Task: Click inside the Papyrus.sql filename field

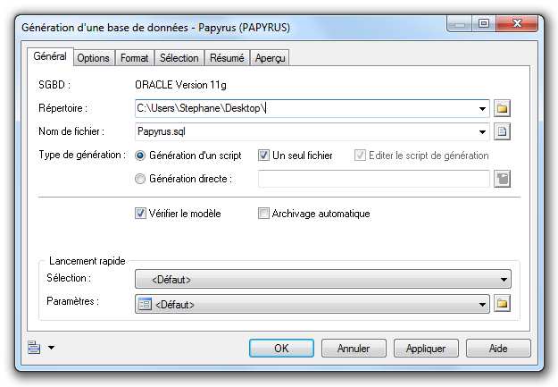Action: pos(304,132)
